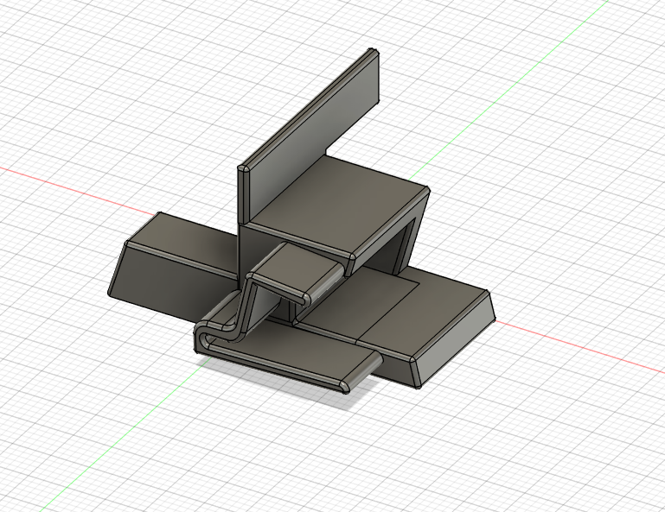Select the right base bar's slanted end face

[x=456, y=338]
